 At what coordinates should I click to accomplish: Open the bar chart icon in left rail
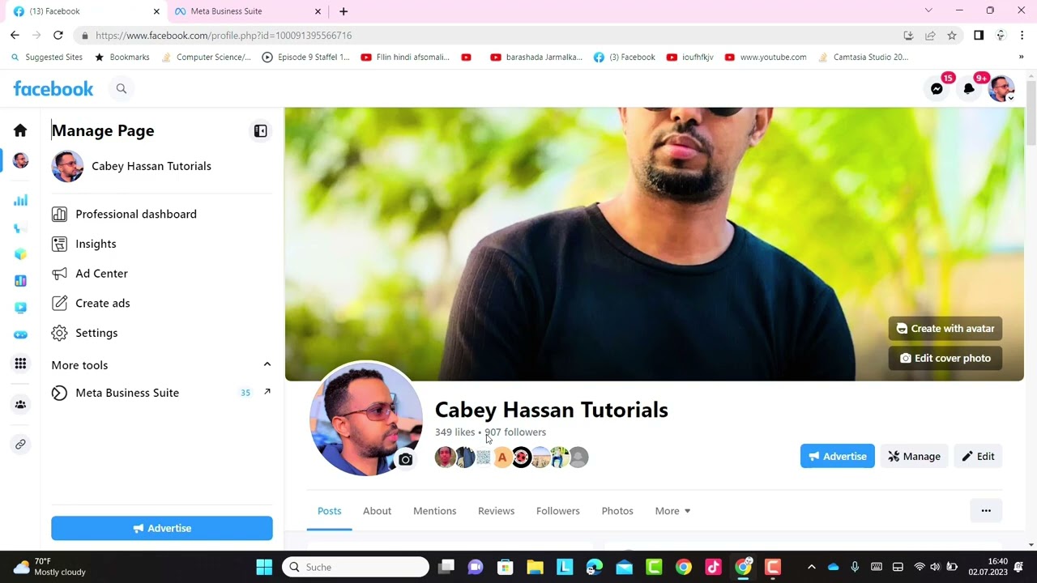pyautogui.click(x=20, y=201)
